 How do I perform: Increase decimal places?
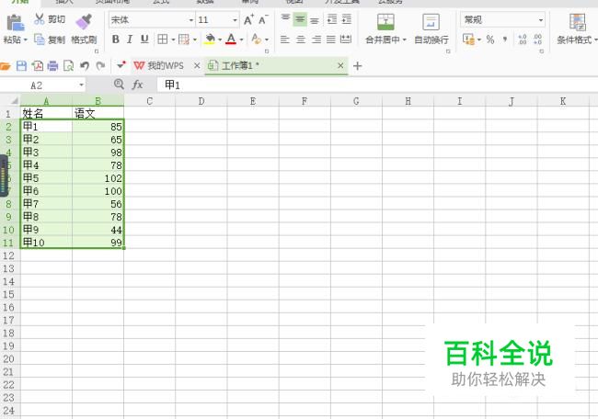523,40
